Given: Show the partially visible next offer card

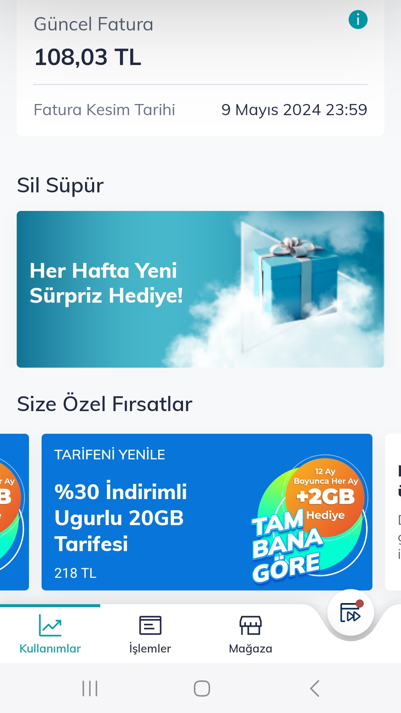Looking at the screenshot, I should pyautogui.click(x=393, y=512).
